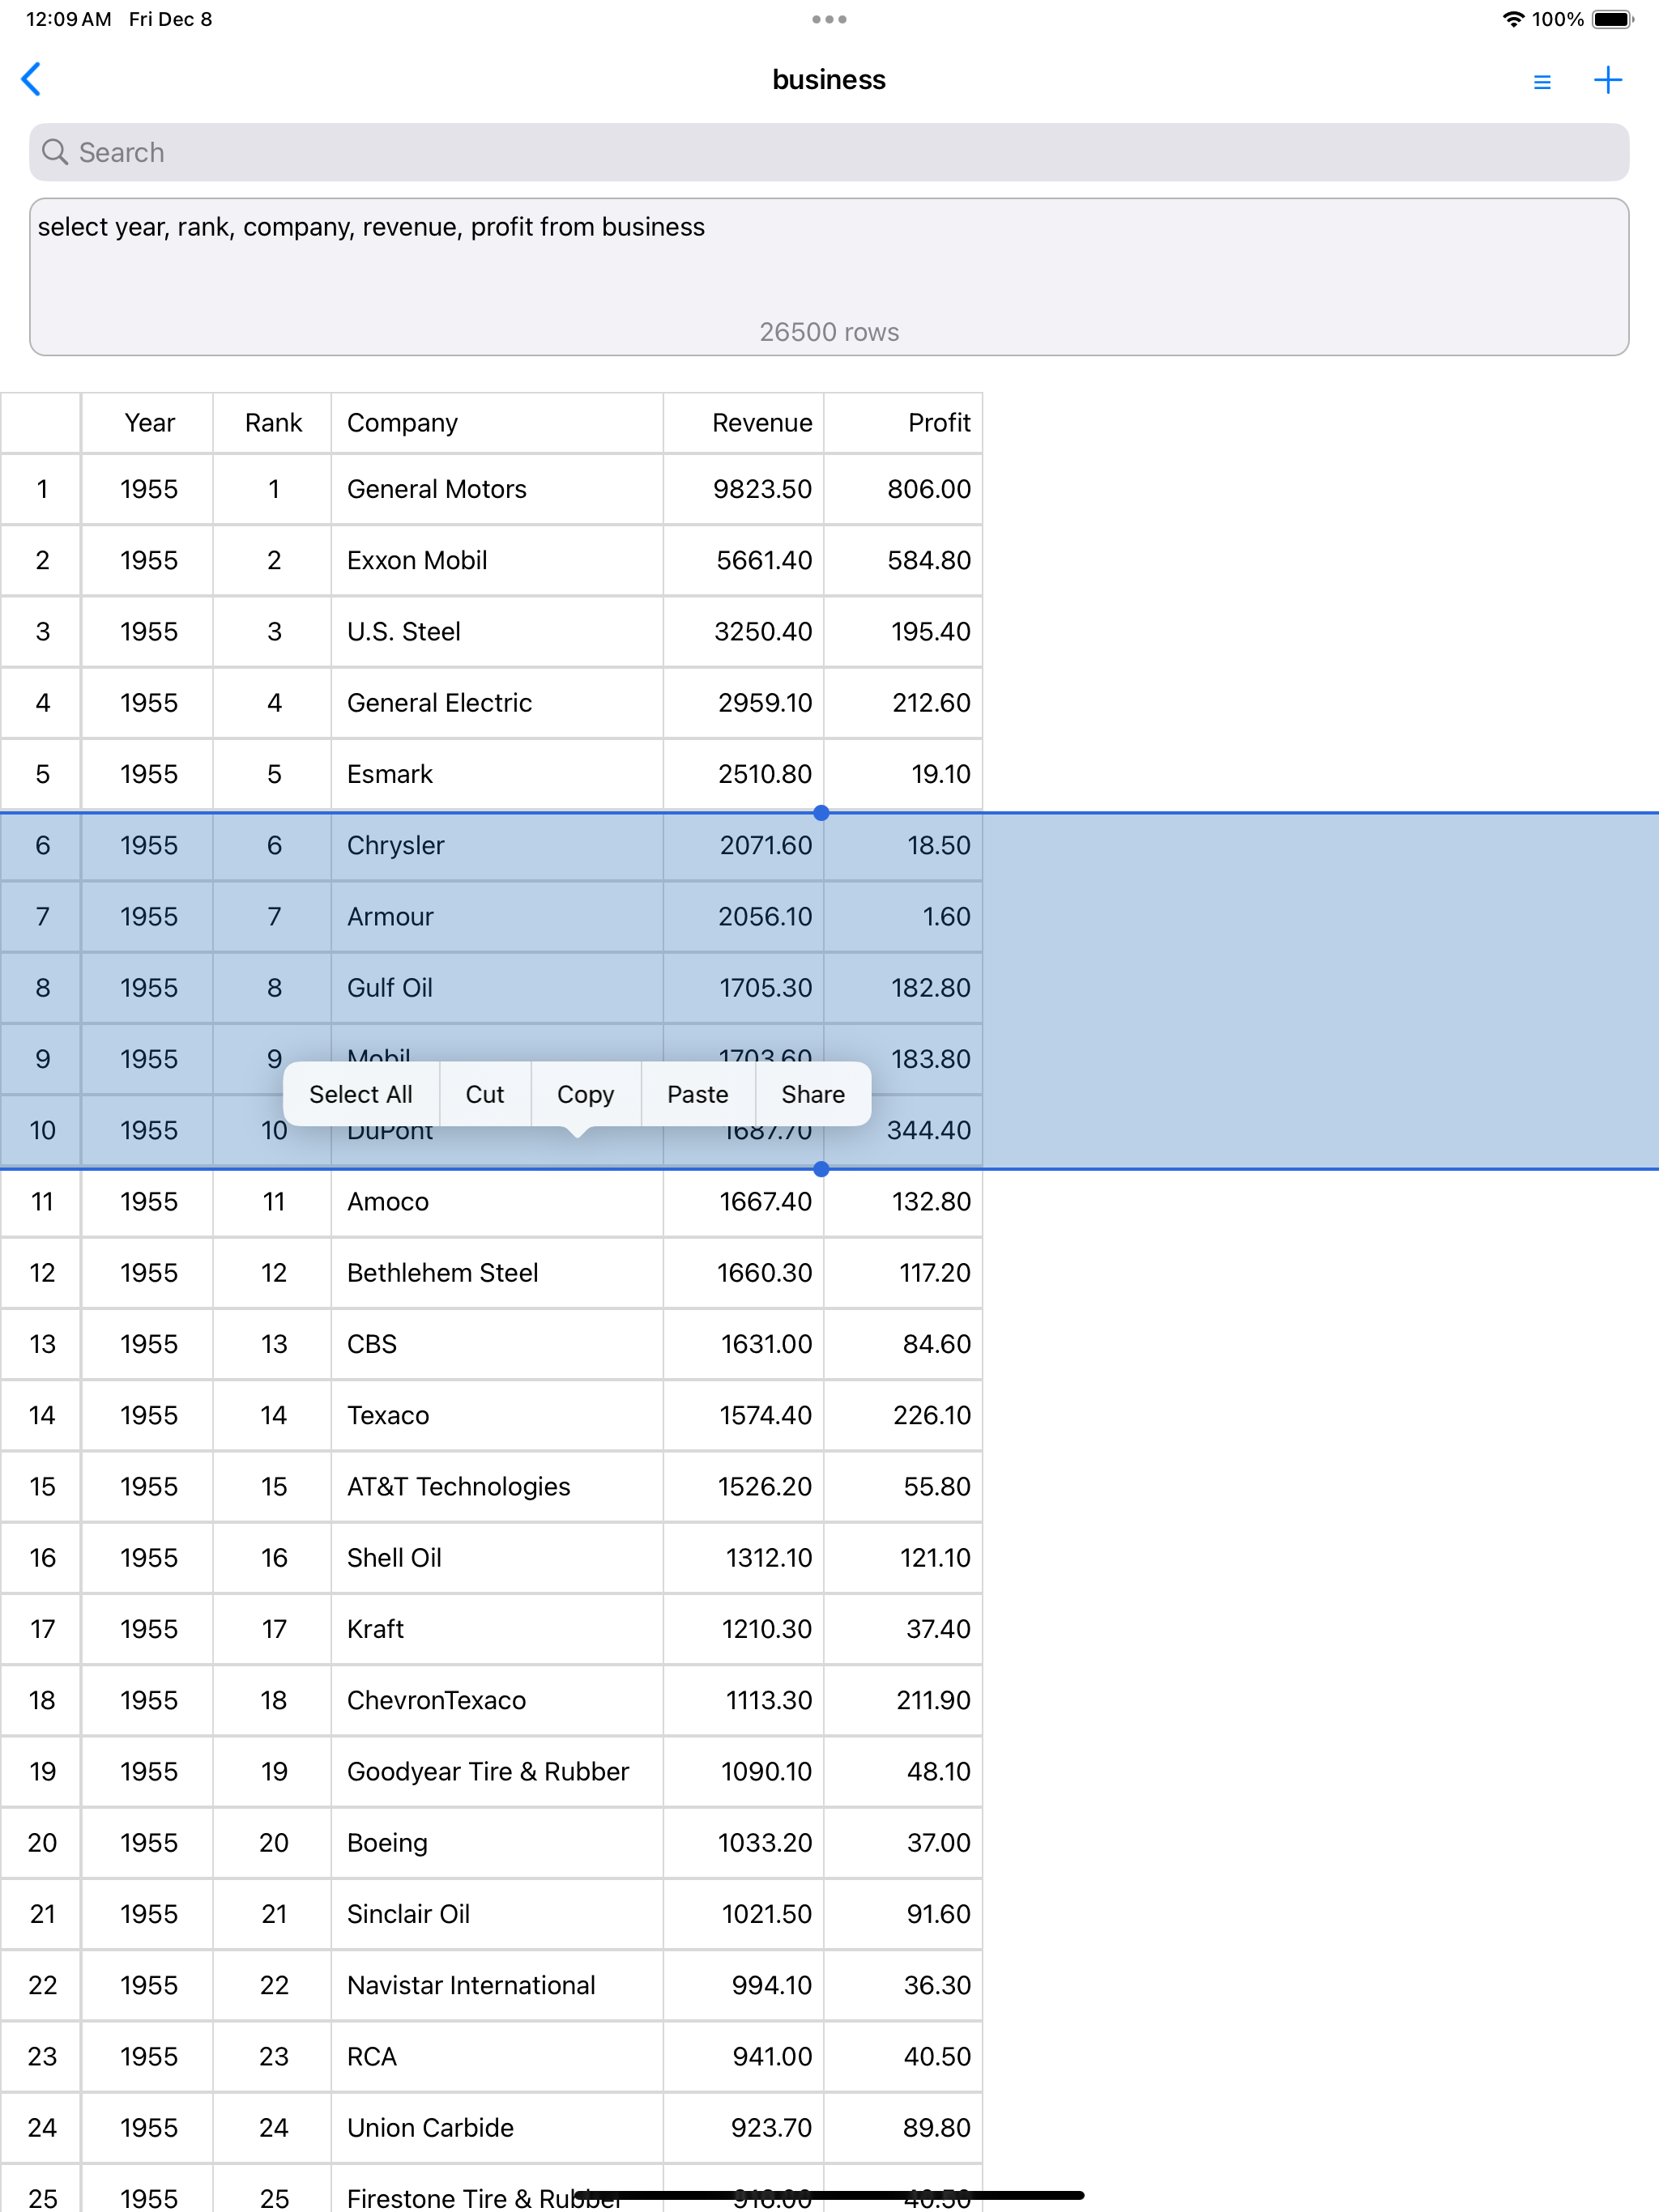
Task: Choose Paste in context menu
Action: [697, 1094]
